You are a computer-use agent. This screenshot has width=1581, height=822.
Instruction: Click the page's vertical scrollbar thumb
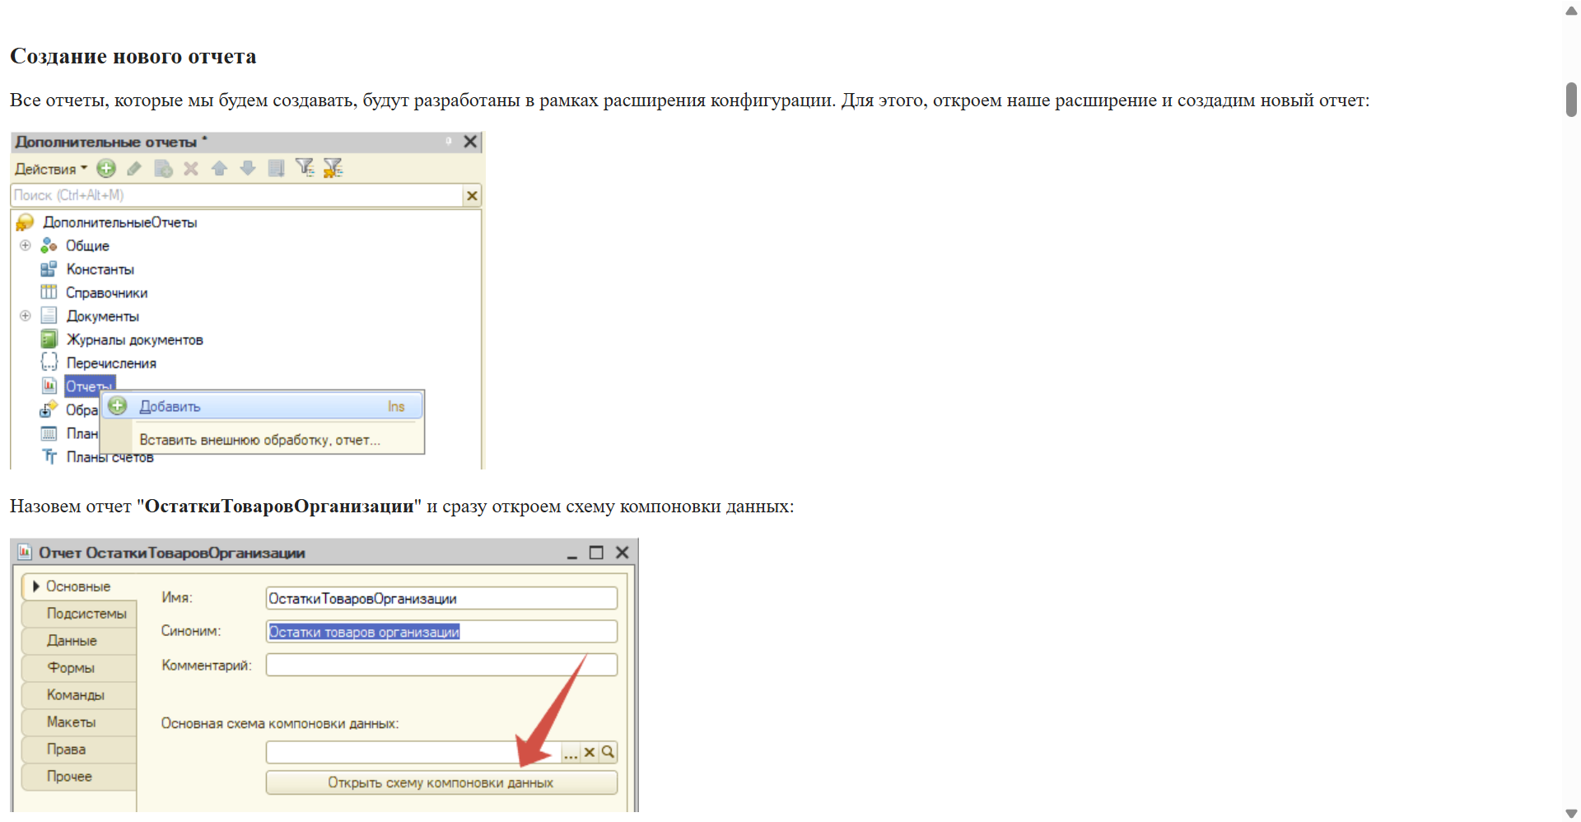pyautogui.click(x=1571, y=100)
